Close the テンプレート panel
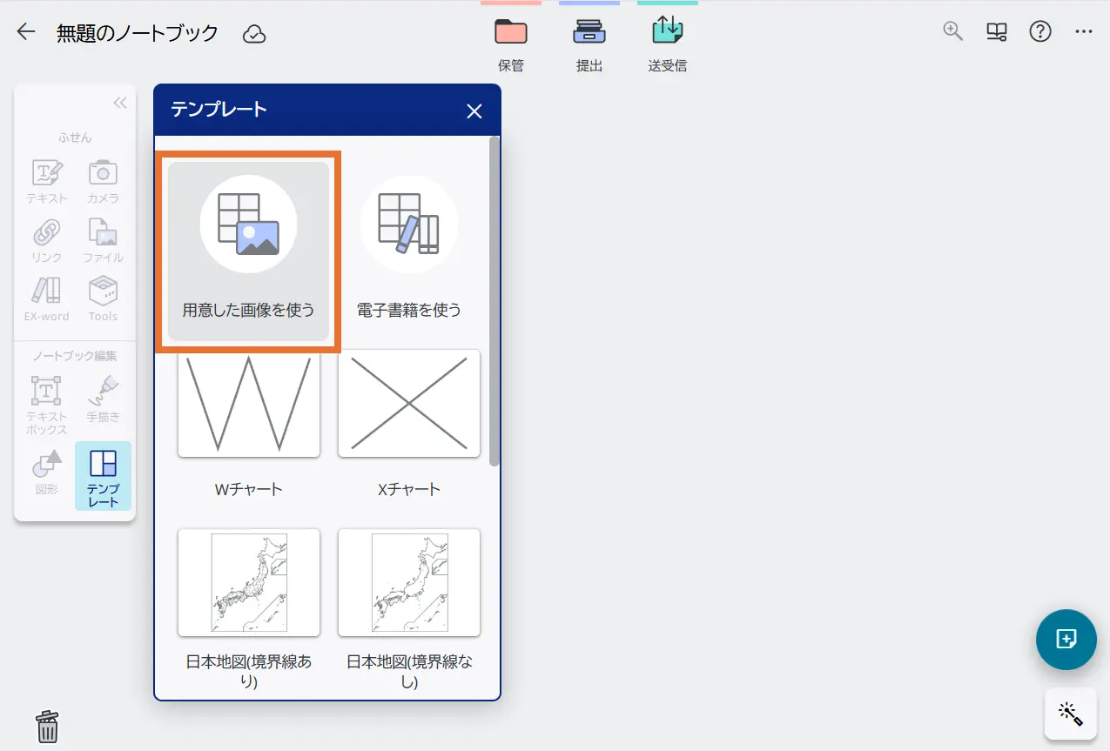Image resolution: width=1110 pixels, height=751 pixels. pos(474,111)
